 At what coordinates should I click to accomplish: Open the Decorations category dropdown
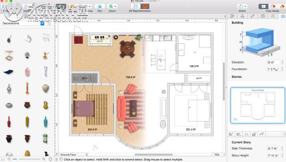42,23
